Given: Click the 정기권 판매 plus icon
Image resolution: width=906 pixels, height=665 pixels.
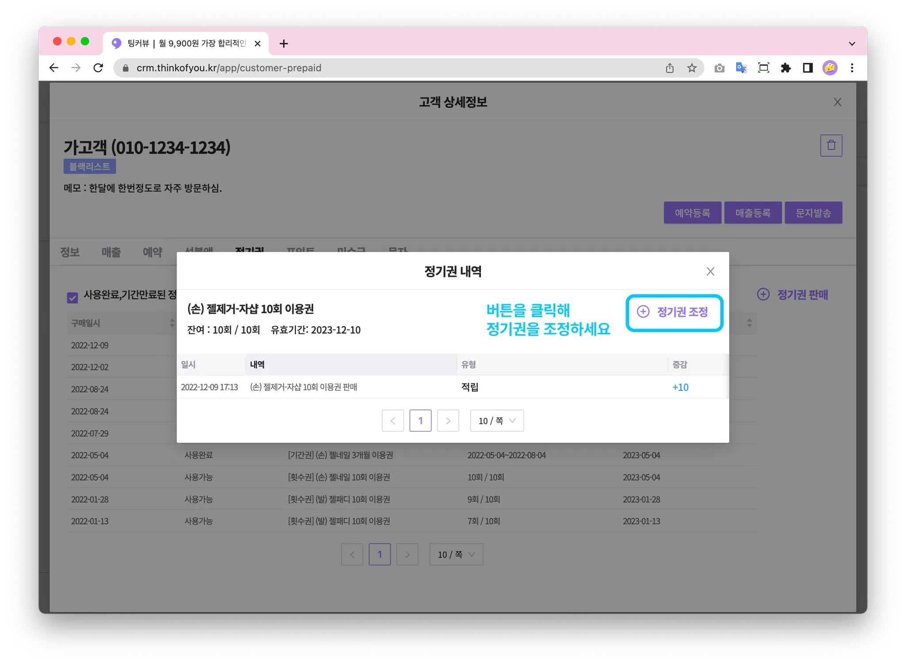Looking at the screenshot, I should click(x=763, y=294).
